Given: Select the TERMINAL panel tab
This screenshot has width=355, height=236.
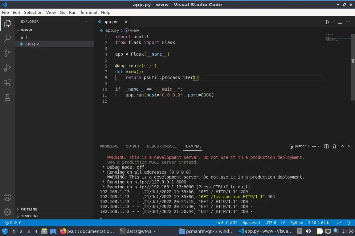Looking at the screenshot, I should (192, 146).
